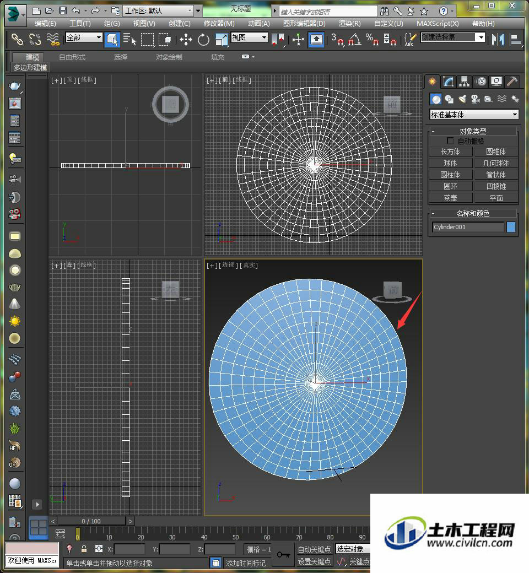The width and height of the screenshot is (529, 573).
Task: Click the Align tool icon
Action: pyautogui.click(x=515, y=39)
